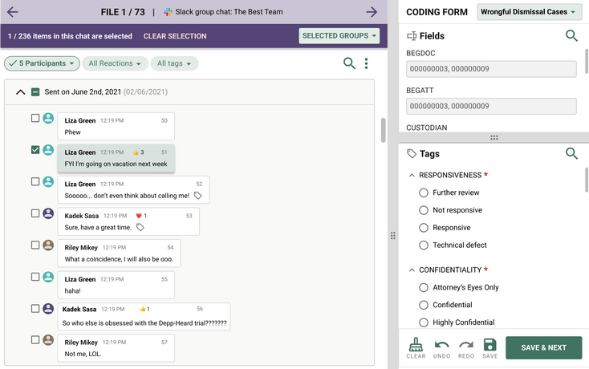The height and width of the screenshot is (369, 589).
Task: Select the Confidential radio option
Action: coord(424,305)
